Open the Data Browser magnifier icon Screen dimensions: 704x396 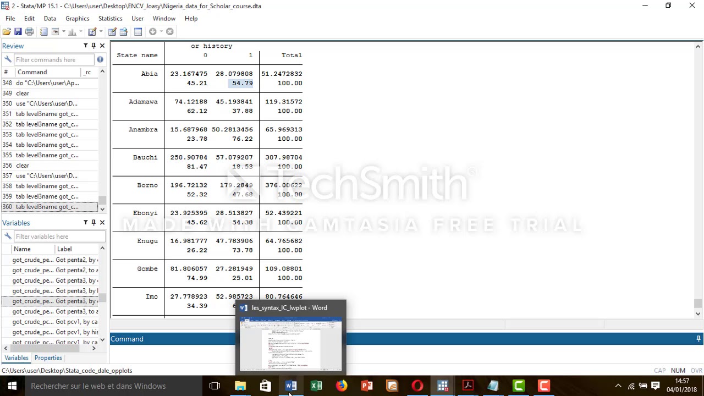pos(124,31)
